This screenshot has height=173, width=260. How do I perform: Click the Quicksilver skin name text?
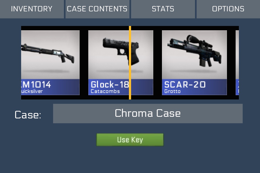32,91
